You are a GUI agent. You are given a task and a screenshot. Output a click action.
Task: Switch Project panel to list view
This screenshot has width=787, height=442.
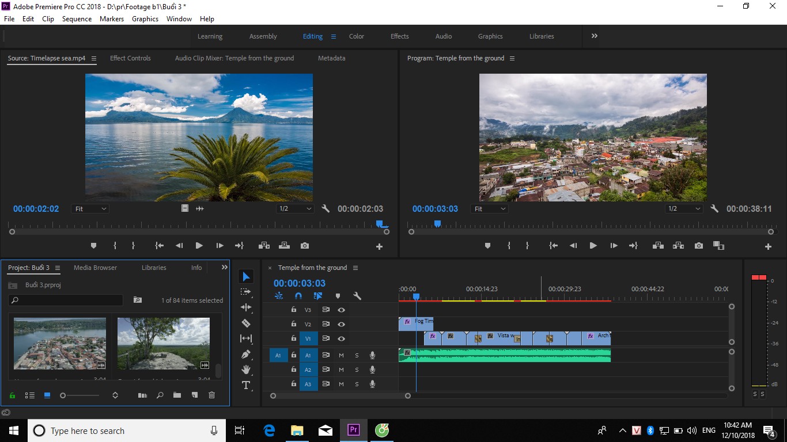pos(30,395)
